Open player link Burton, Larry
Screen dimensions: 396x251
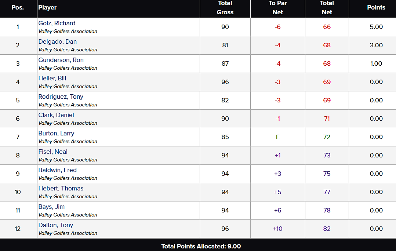[x=56, y=133]
